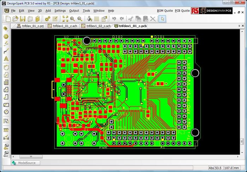Open the File menu
Viewport: 247px width, 172px height.
tap(13, 11)
